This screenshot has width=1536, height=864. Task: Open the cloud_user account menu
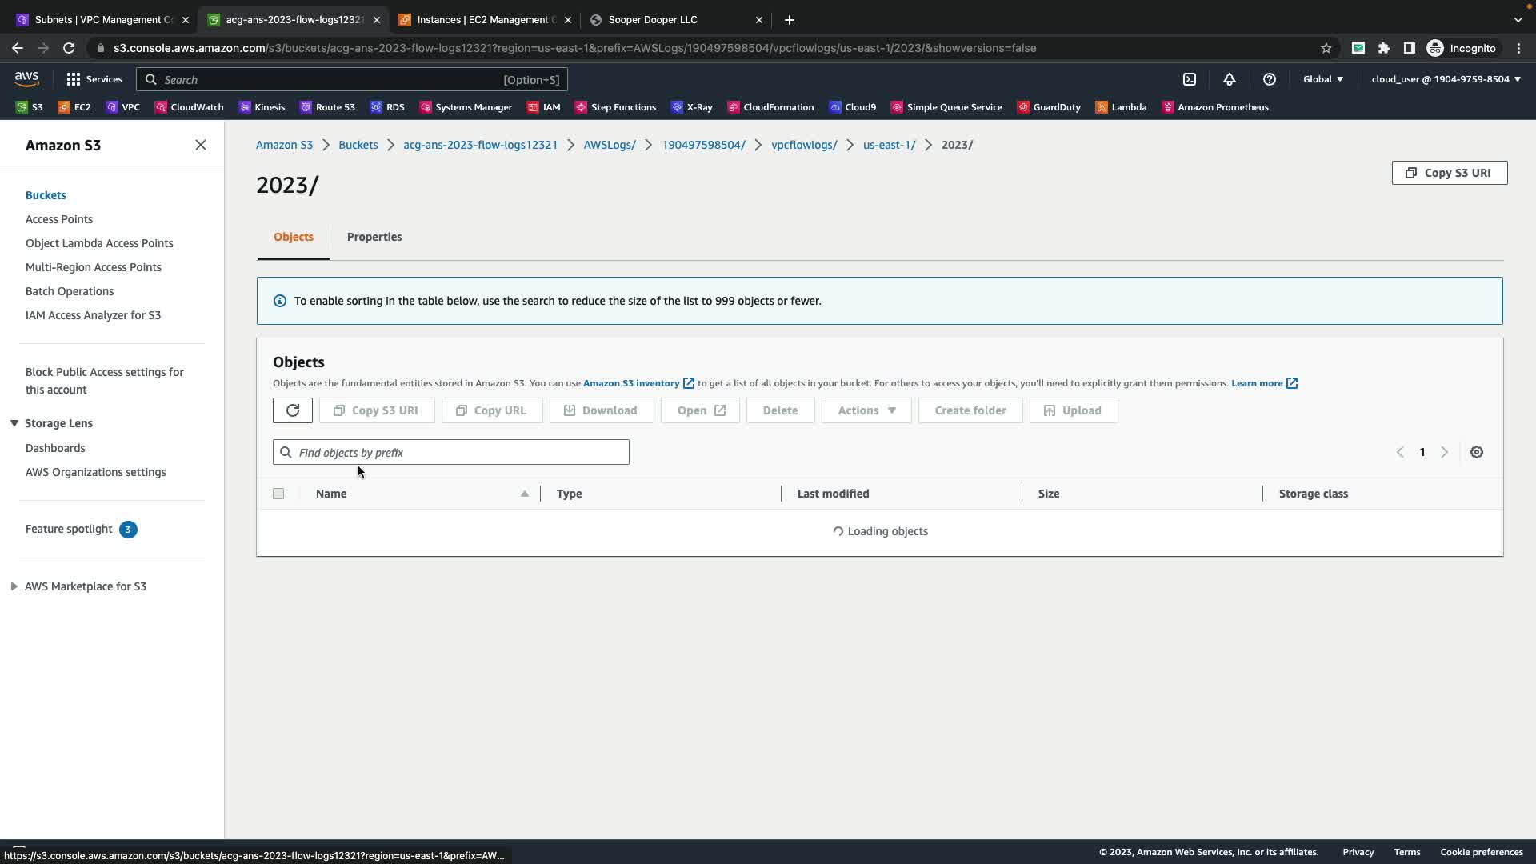(x=1445, y=79)
